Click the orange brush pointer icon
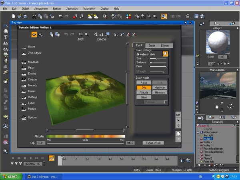The image size is (240, 180). 165,54
